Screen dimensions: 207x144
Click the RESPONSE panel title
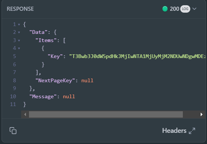tap(20, 9)
